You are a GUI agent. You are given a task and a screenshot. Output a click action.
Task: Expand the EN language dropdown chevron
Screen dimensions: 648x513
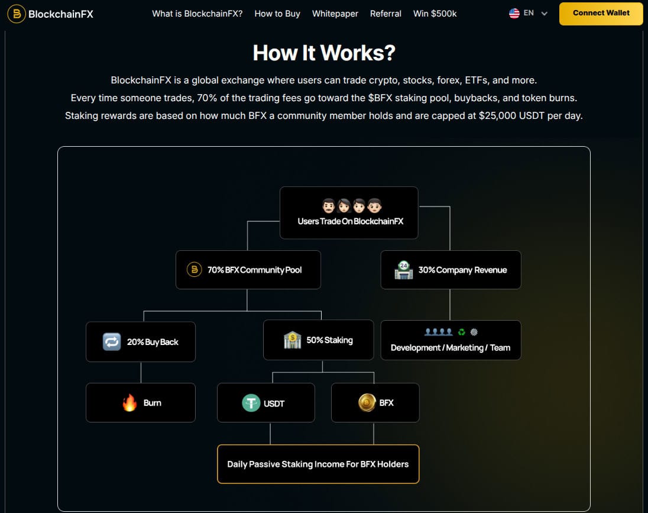545,14
